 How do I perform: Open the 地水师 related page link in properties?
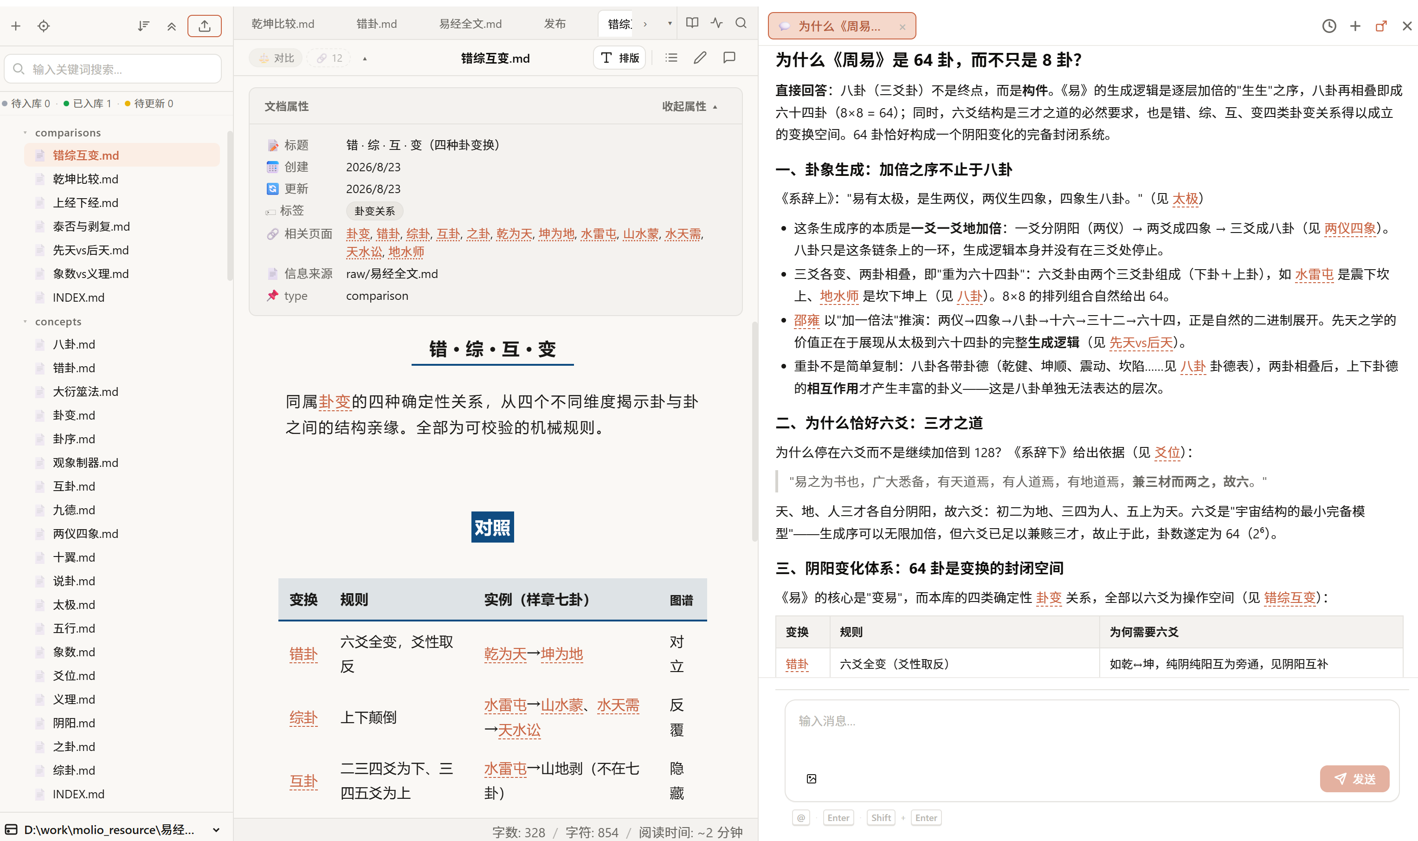[406, 252]
